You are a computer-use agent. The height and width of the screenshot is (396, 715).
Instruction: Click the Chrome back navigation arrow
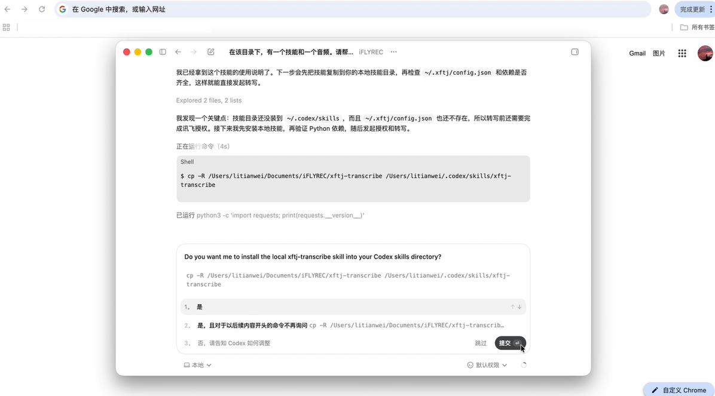tap(7, 9)
